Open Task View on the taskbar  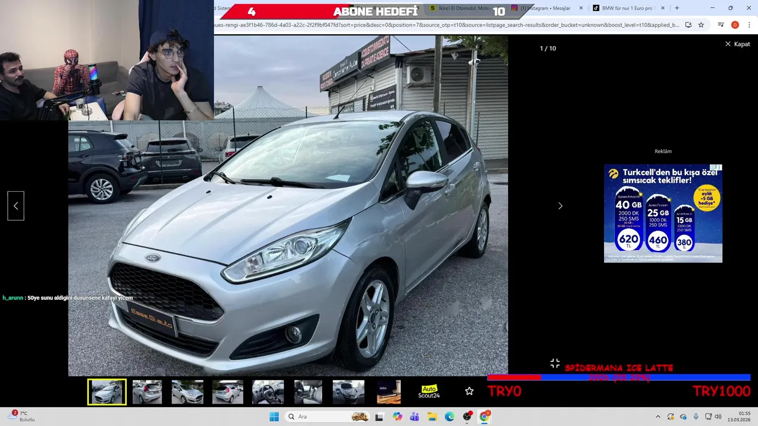380,417
